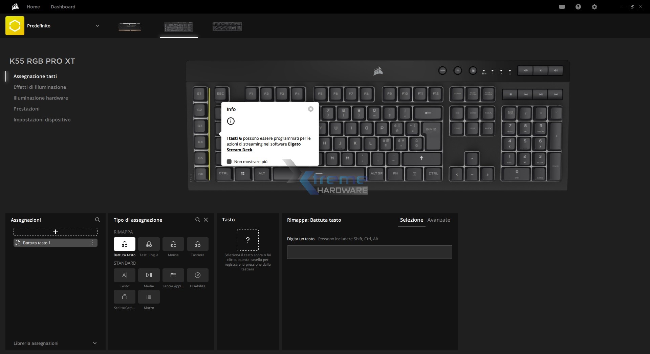Select the Media assignment icon
Viewport: 650px width, 354px height.
[x=149, y=275]
